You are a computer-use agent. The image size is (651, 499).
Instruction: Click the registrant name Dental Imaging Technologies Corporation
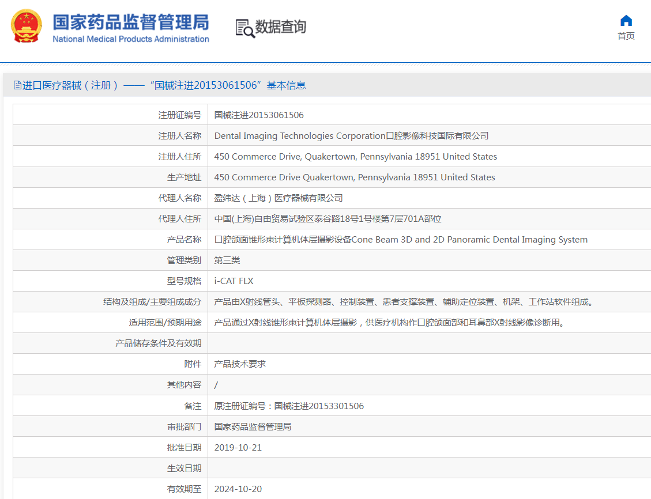pos(351,136)
